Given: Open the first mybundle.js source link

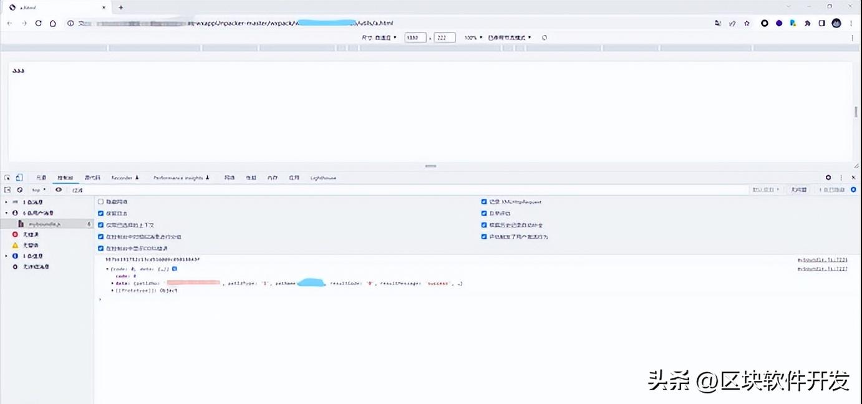Looking at the screenshot, I should pyautogui.click(x=822, y=259).
